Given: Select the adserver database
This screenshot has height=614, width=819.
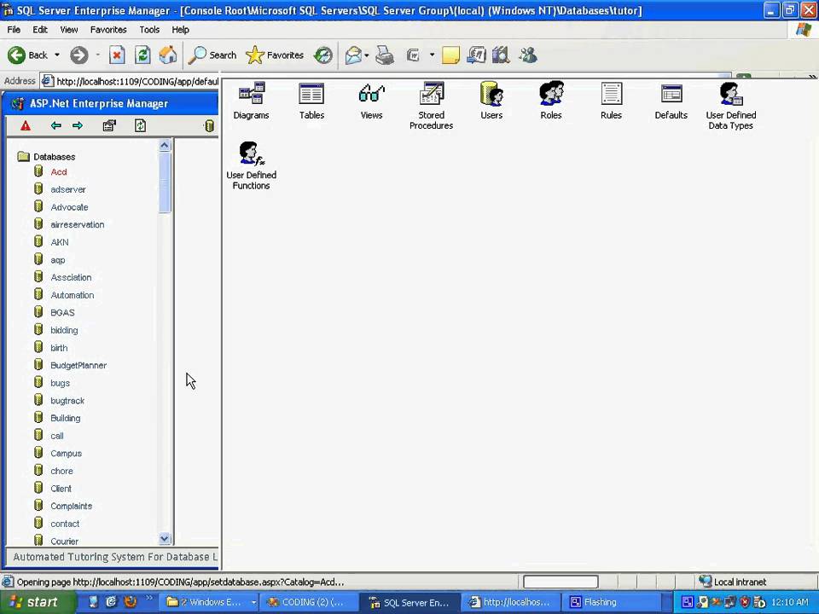Looking at the screenshot, I should 68,189.
